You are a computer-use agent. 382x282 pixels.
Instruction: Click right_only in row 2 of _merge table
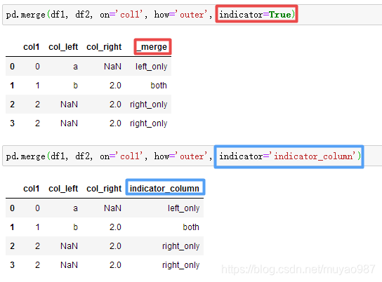[149, 105]
